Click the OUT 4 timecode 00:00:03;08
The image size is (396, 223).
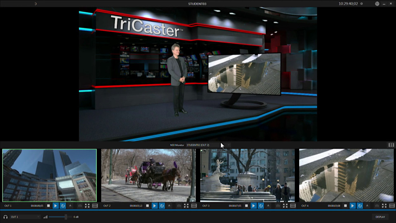coord(334,206)
